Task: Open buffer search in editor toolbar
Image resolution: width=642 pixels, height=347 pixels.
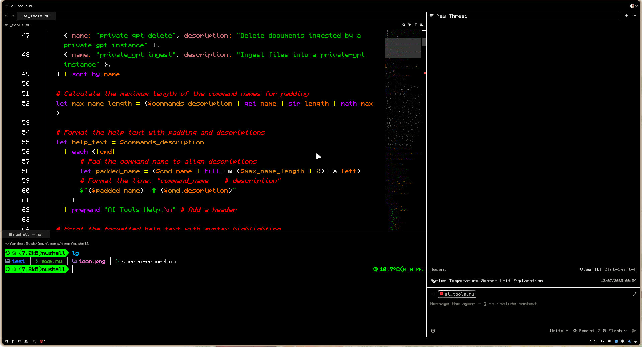Action: (x=404, y=25)
